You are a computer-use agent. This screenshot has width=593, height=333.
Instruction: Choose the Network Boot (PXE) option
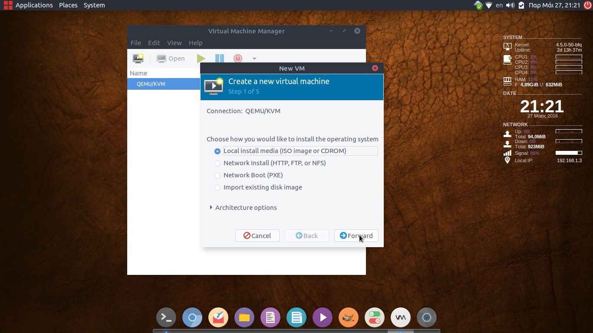pyautogui.click(x=217, y=176)
